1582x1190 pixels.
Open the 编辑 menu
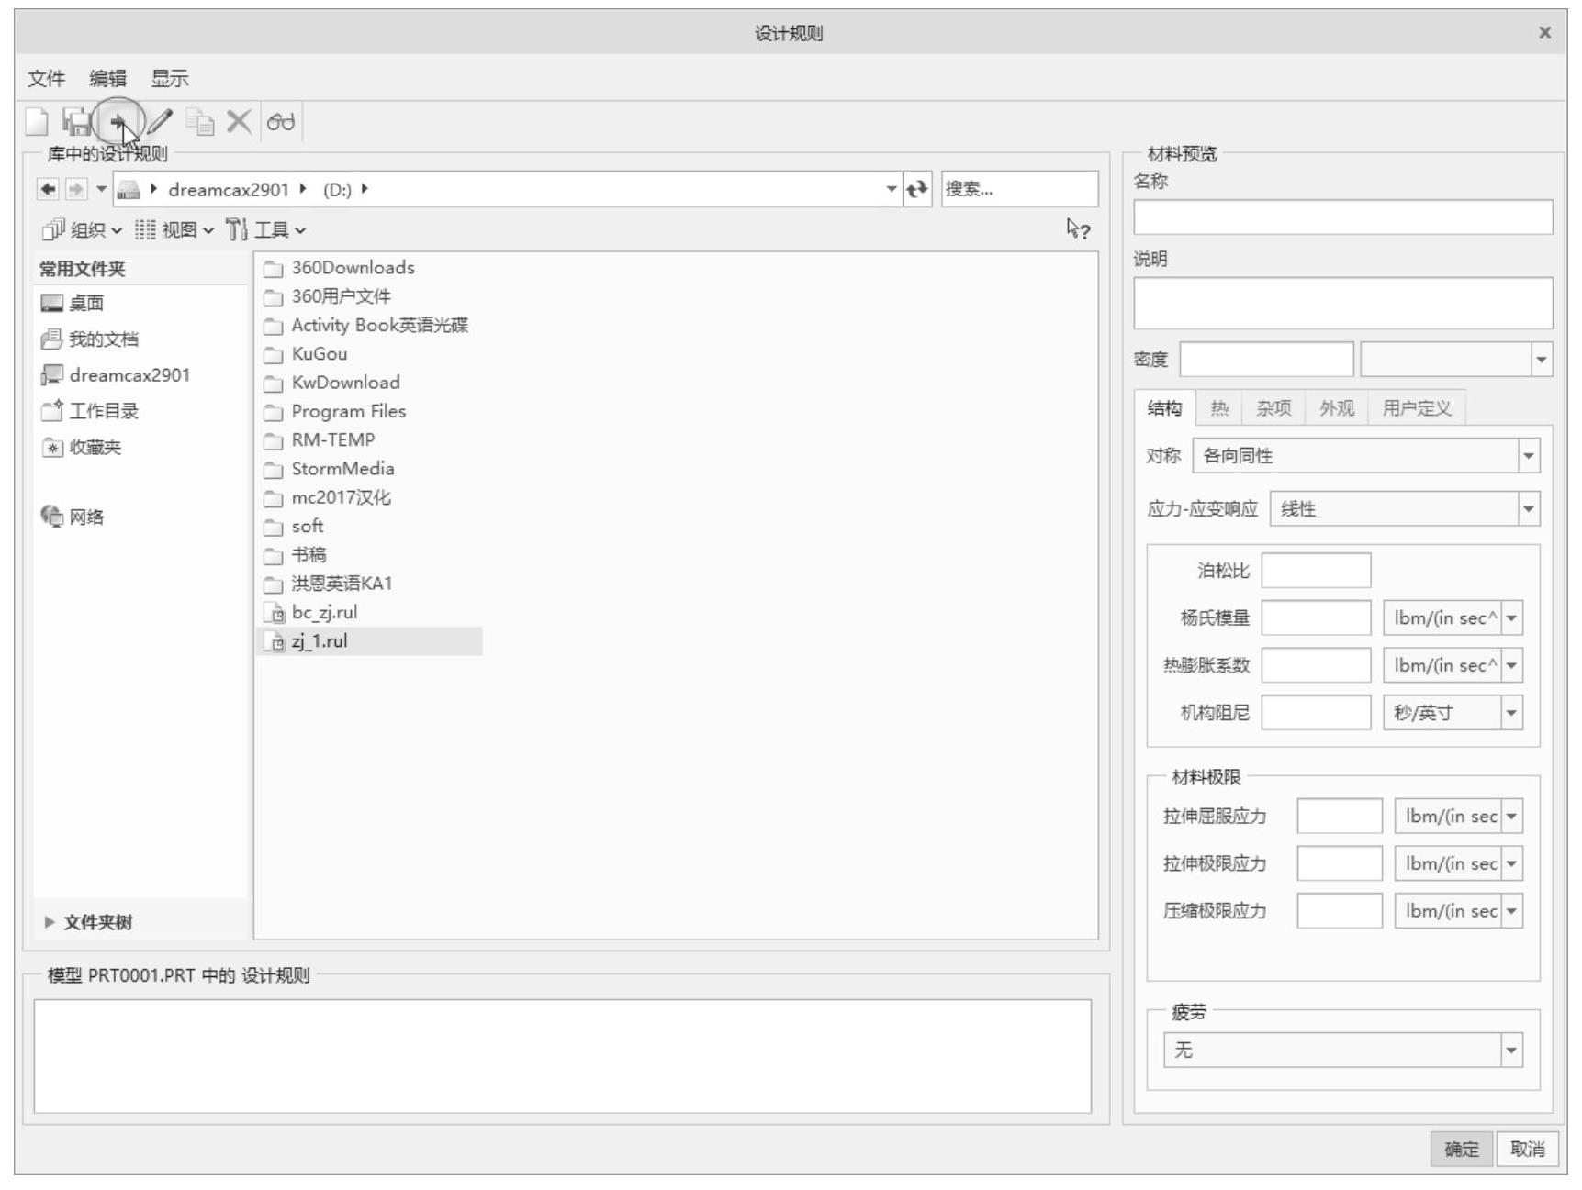pyautogui.click(x=107, y=79)
